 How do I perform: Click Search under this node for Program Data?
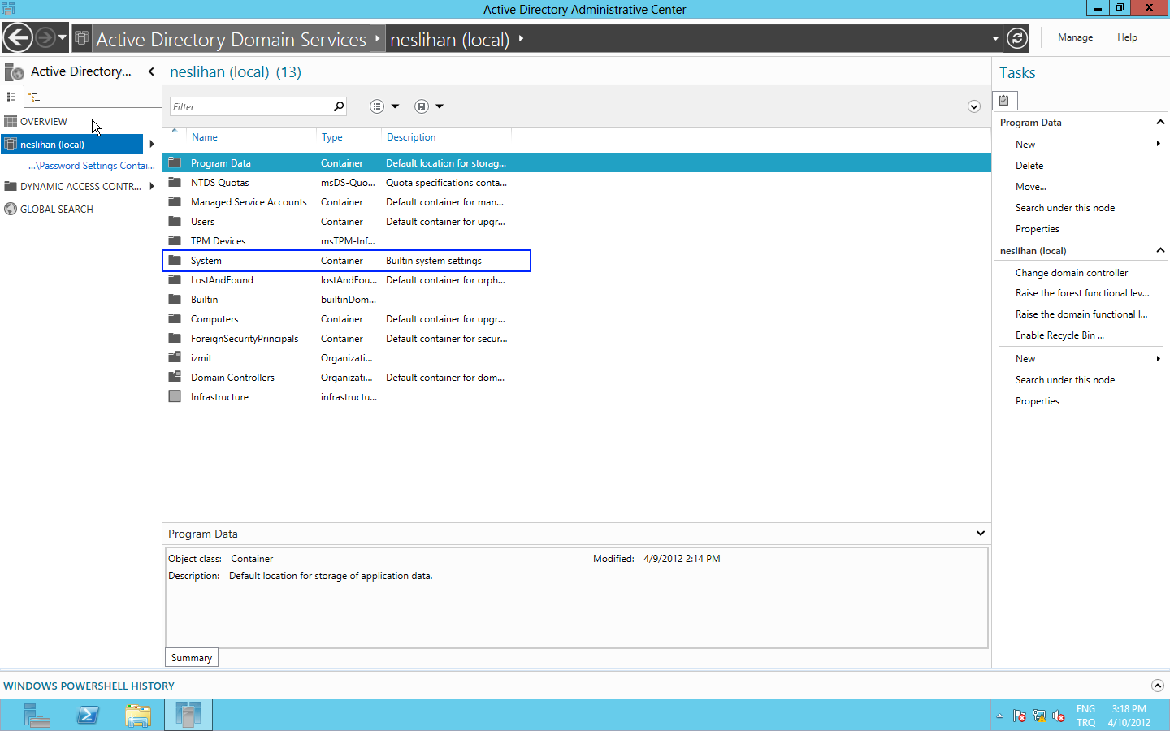1065,207
